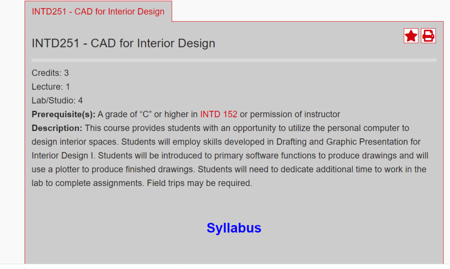Click the divider line under the title
Screen dimensions: 450x269
coord(234,60)
